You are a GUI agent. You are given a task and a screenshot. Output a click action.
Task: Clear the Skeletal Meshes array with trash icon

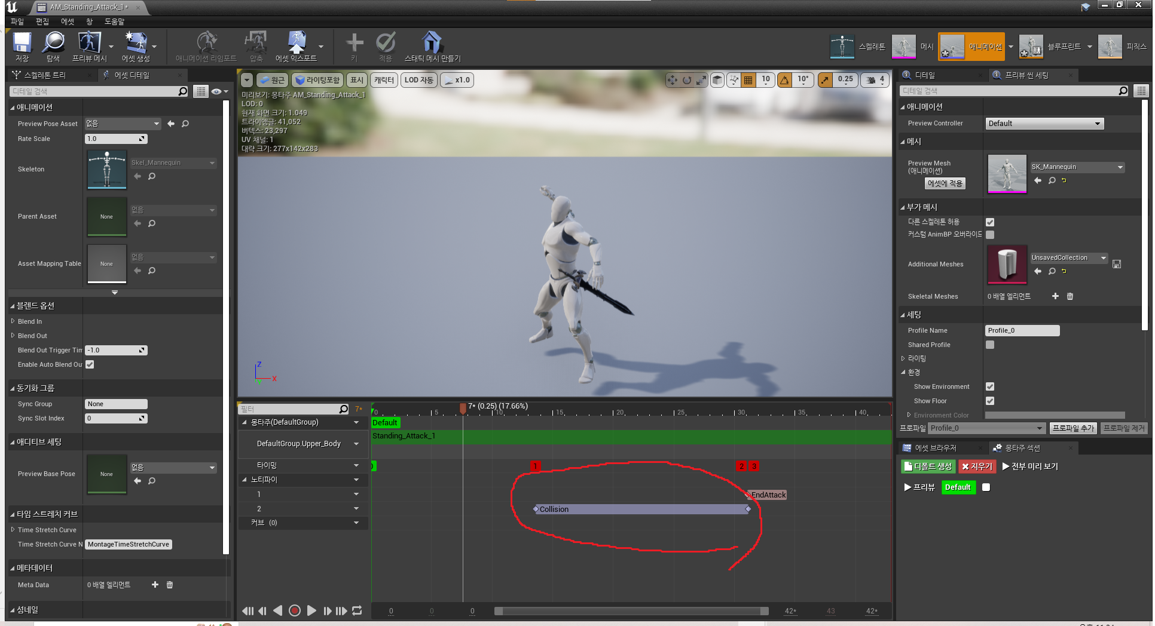click(1070, 296)
